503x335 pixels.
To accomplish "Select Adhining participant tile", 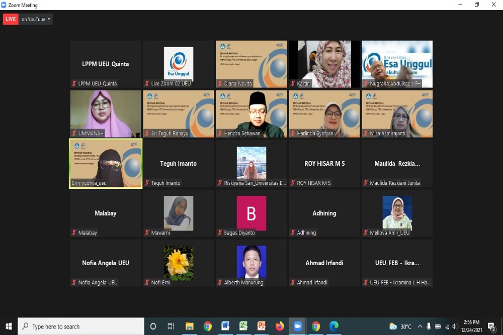I will (x=324, y=213).
